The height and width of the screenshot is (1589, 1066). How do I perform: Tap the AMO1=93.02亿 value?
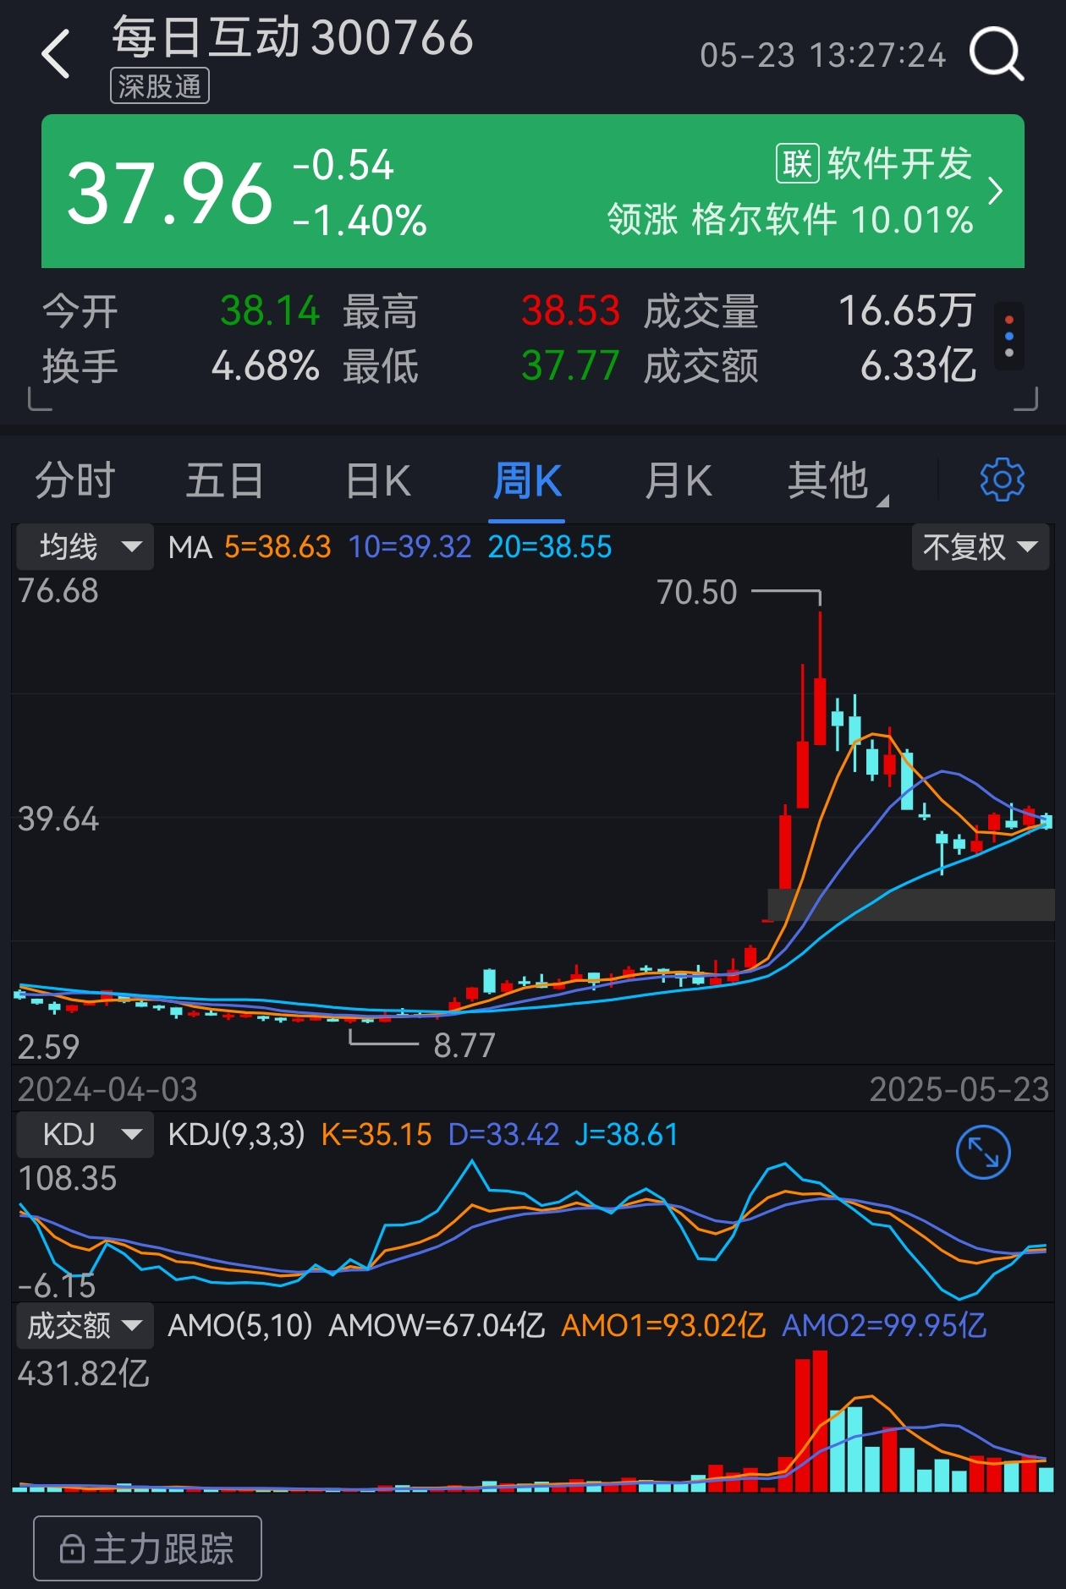coord(663,1325)
